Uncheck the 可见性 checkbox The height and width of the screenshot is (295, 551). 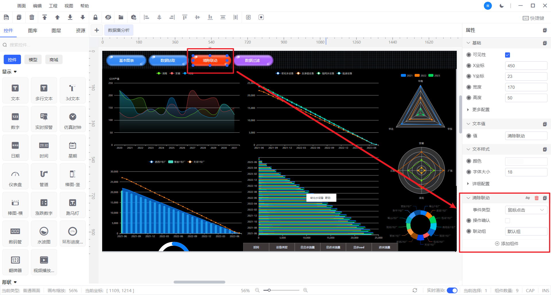507,55
